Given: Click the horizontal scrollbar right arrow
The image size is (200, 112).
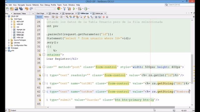Looking at the screenshot, I should tap(189, 107).
